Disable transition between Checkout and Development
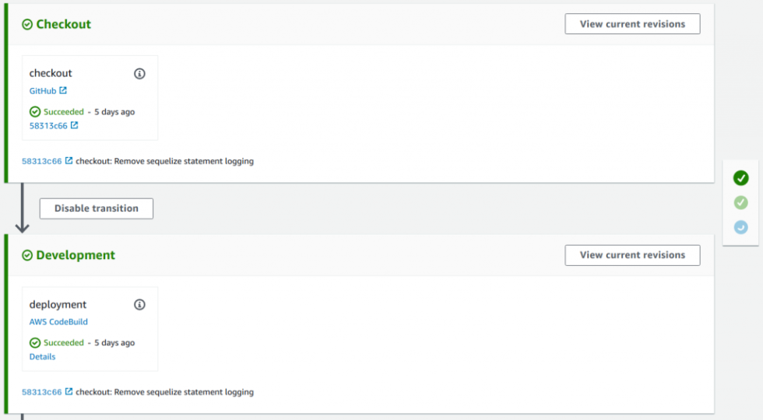This screenshot has width=763, height=420. [97, 208]
